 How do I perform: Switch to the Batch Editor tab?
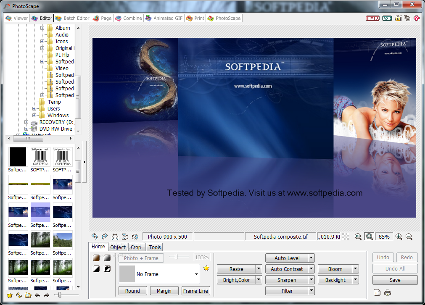pos(72,18)
